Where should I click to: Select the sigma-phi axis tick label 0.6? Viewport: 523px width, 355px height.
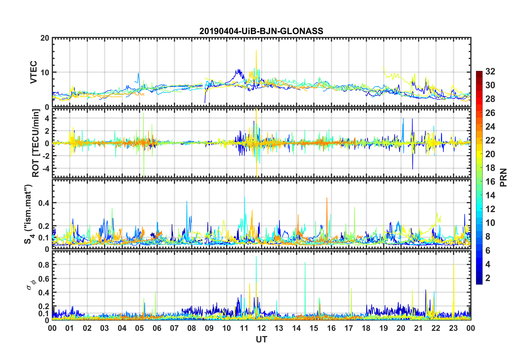pos(44,279)
